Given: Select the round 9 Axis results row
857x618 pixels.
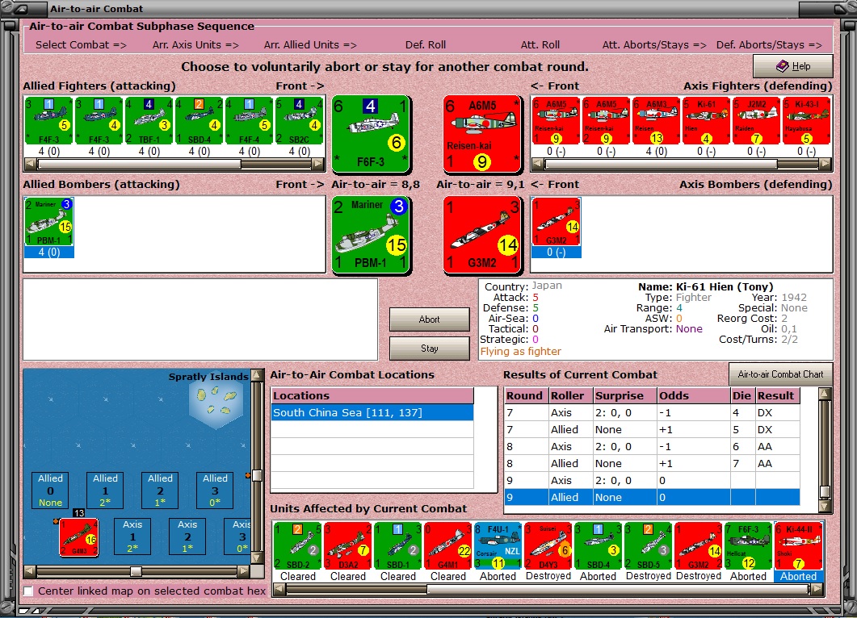Looking at the screenshot, I should pyautogui.click(x=652, y=480).
